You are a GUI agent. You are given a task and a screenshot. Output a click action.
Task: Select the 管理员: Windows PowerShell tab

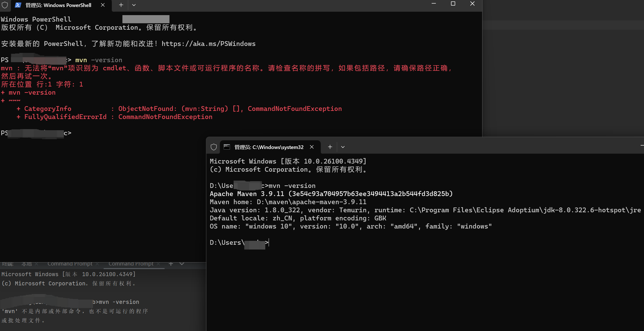click(x=61, y=5)
